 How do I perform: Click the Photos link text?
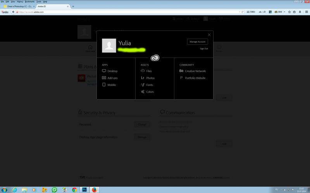click(150, 78)
